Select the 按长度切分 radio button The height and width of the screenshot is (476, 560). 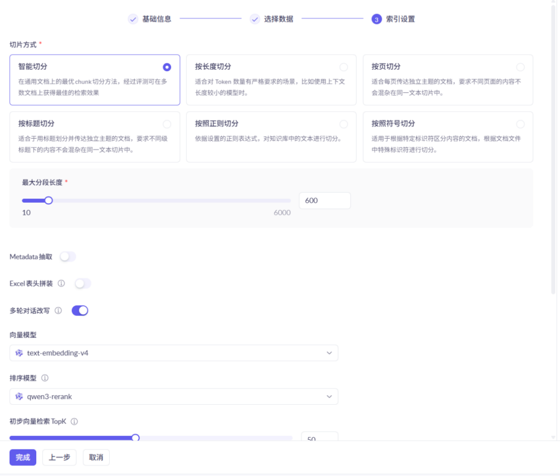[x=344, y=67]
